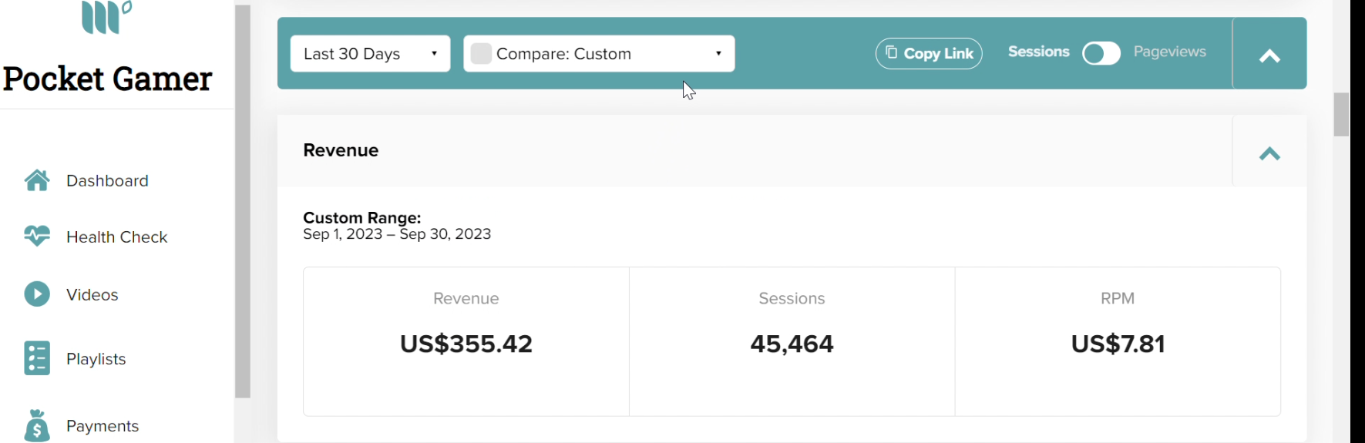
Task: Select the Pageviews label option
Action: click(1169, 52)
